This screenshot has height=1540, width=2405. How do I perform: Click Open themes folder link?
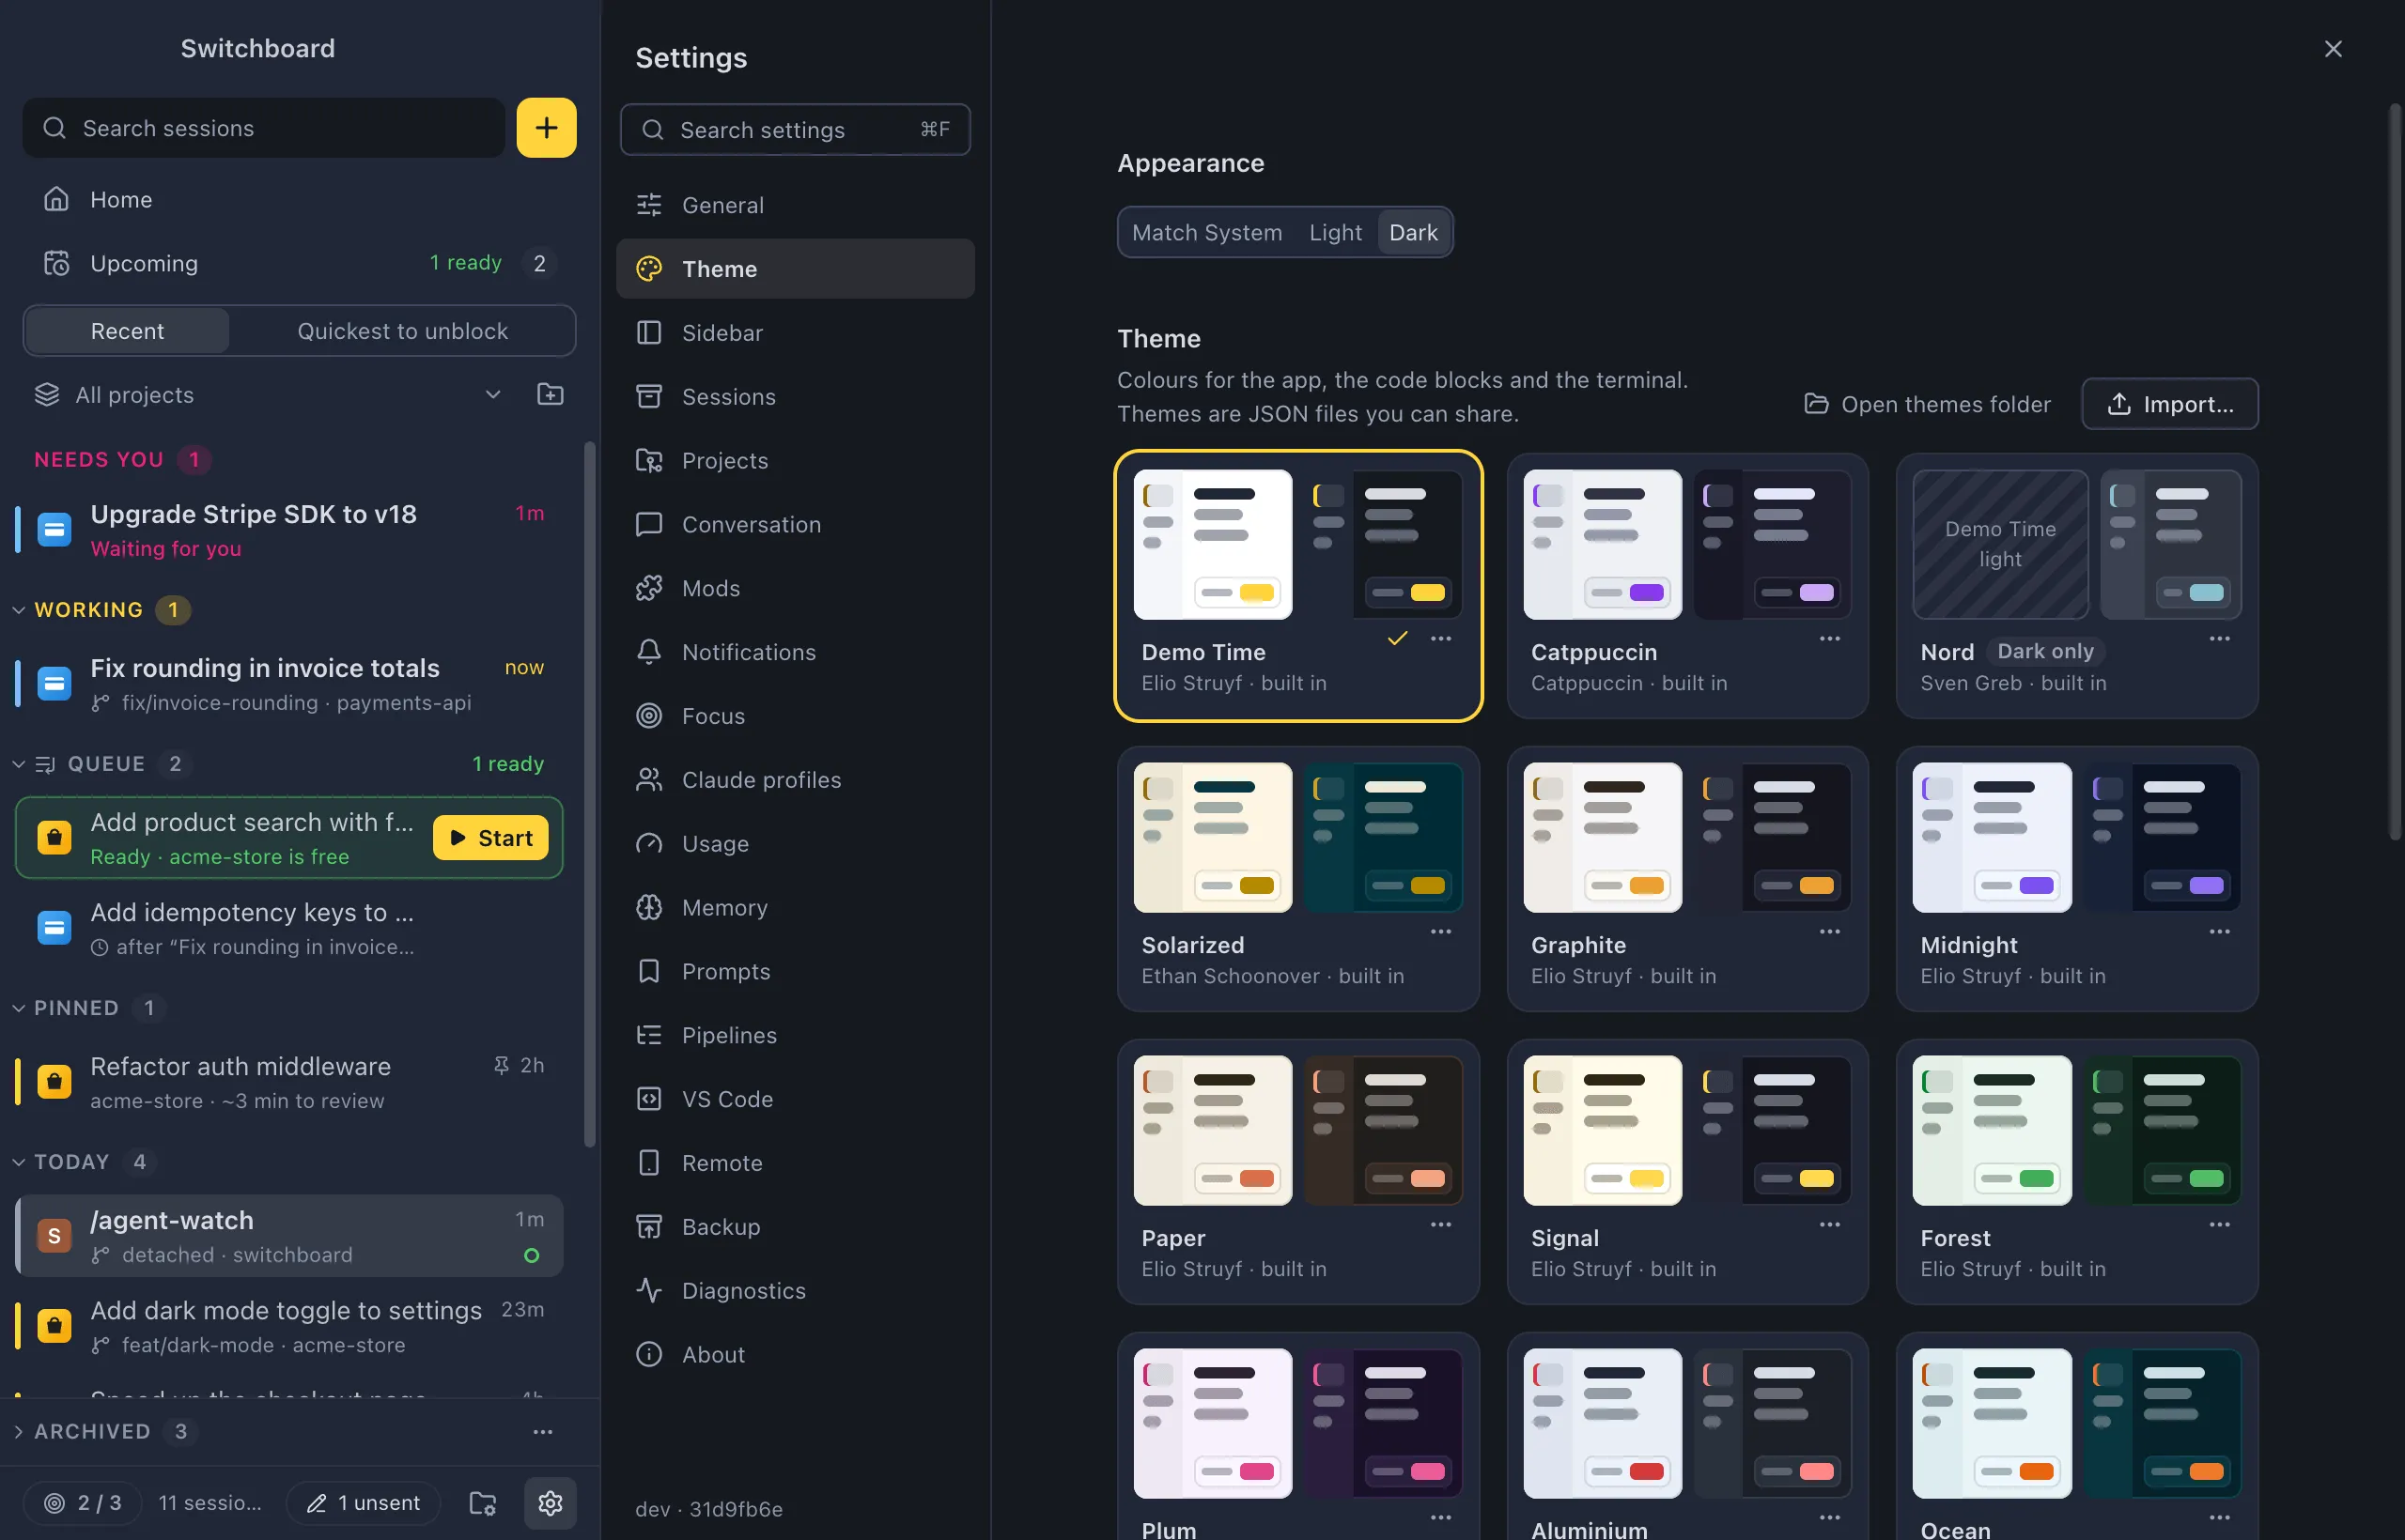tap(1927, 404)
